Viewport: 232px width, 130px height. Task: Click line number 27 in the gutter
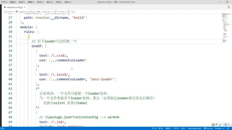point(10,18)
